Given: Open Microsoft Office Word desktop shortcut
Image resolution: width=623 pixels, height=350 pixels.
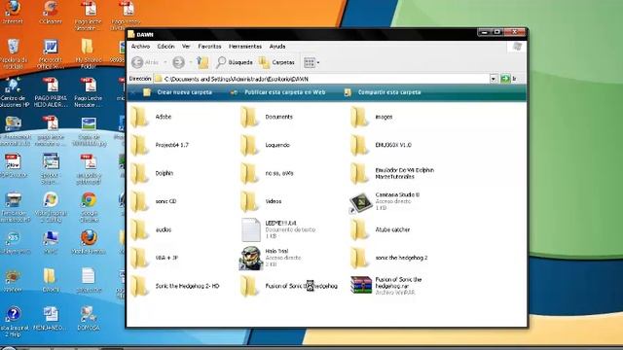Looking at the screenshot, I should coord(51,53).
